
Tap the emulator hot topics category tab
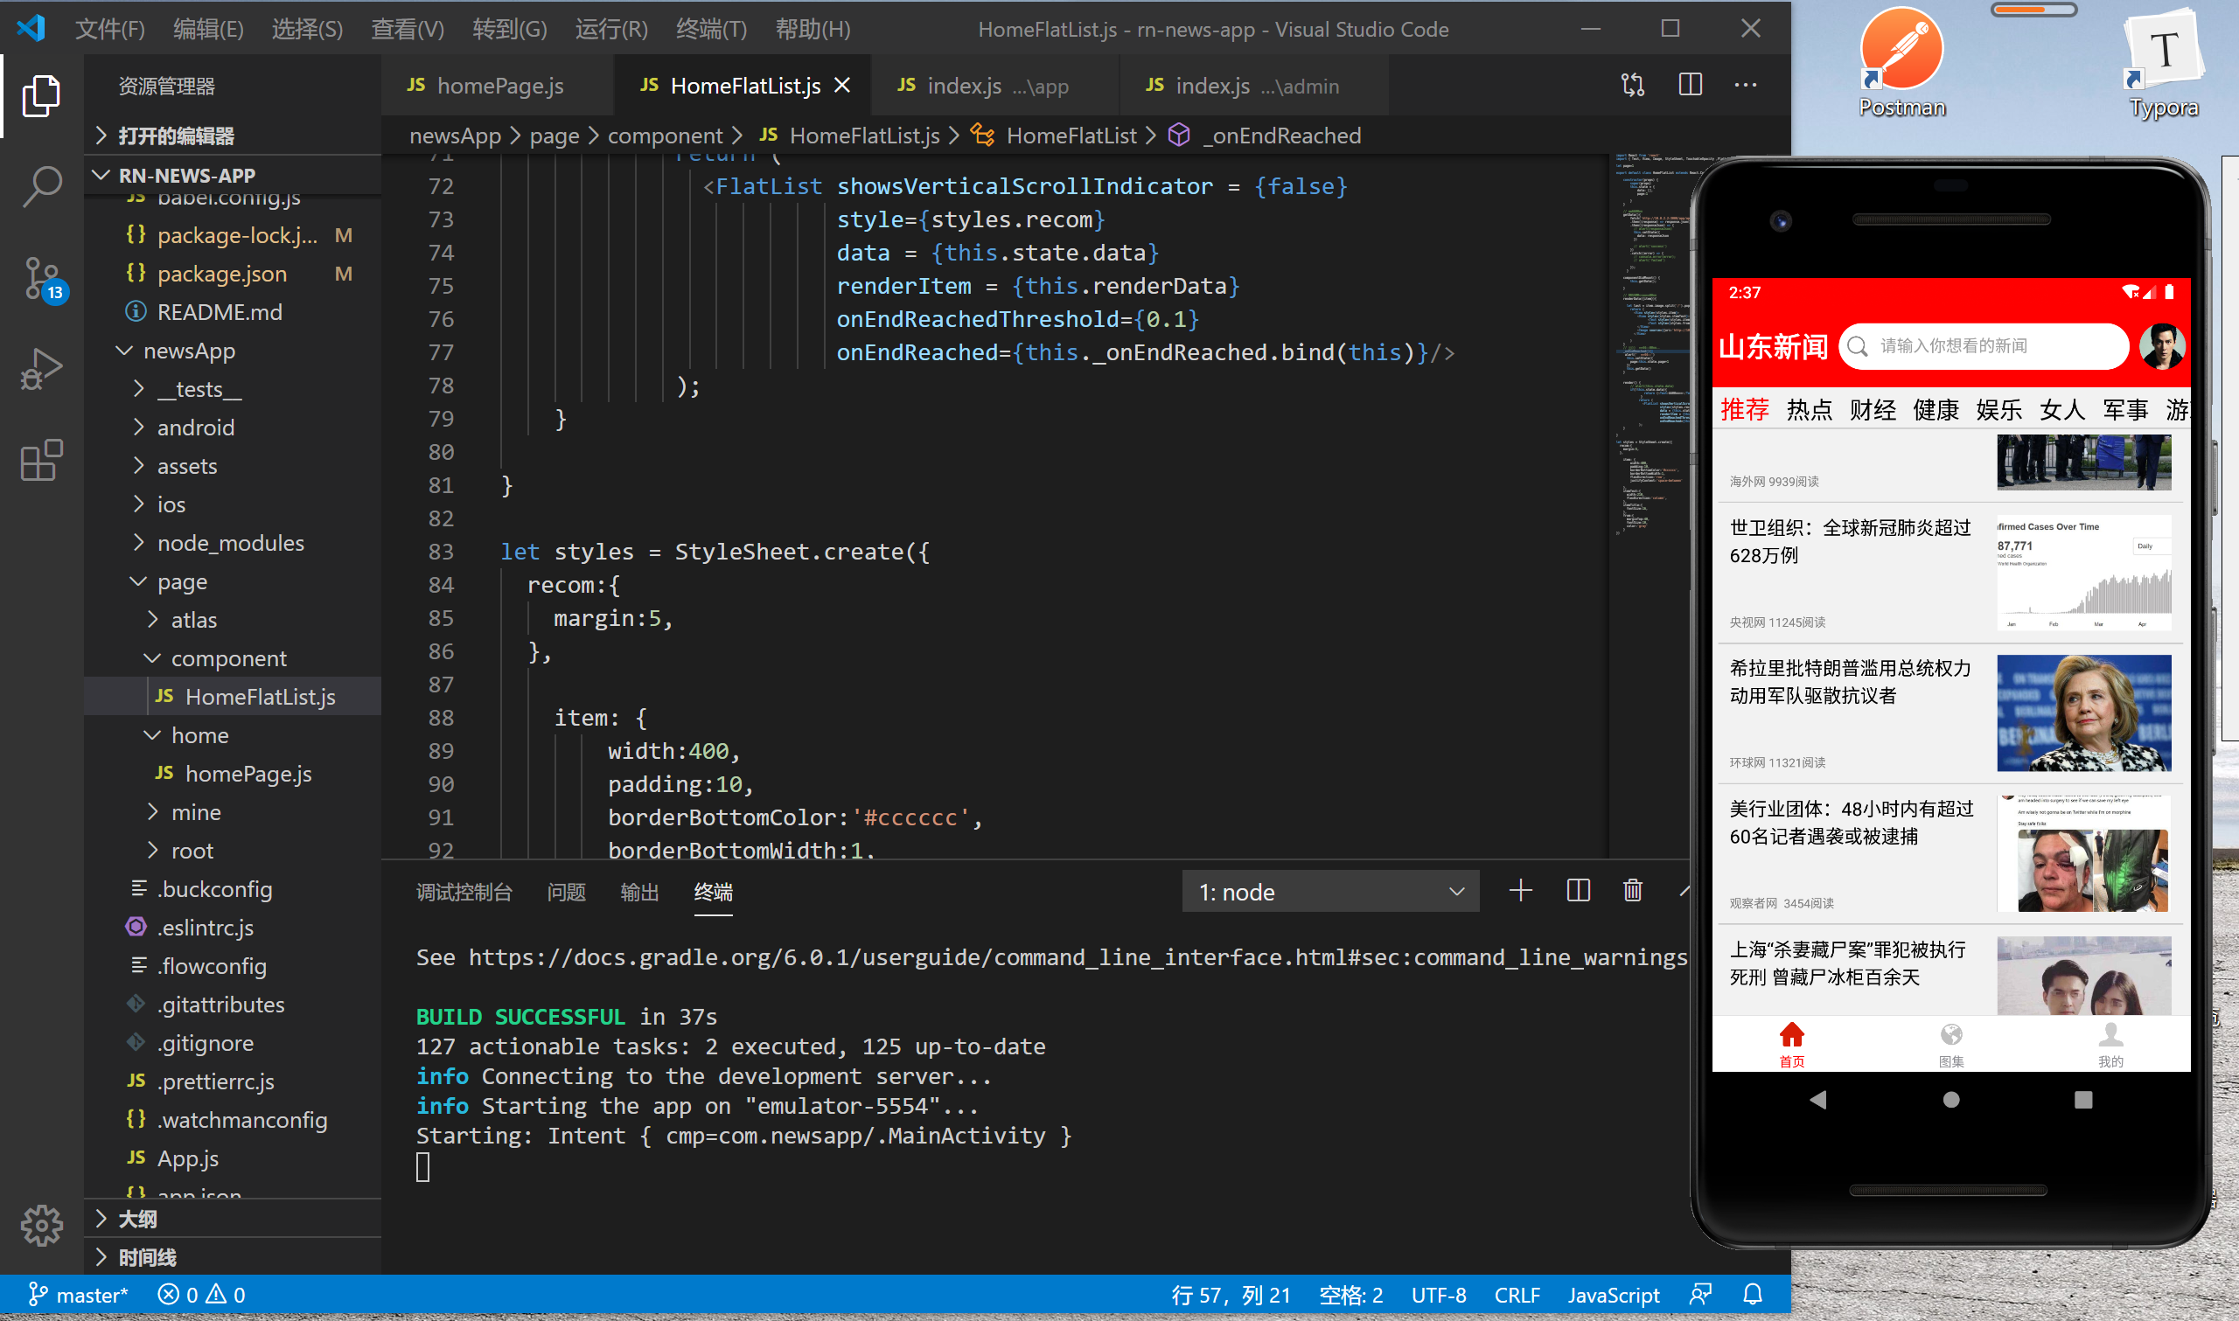[x=1809, y=410]
